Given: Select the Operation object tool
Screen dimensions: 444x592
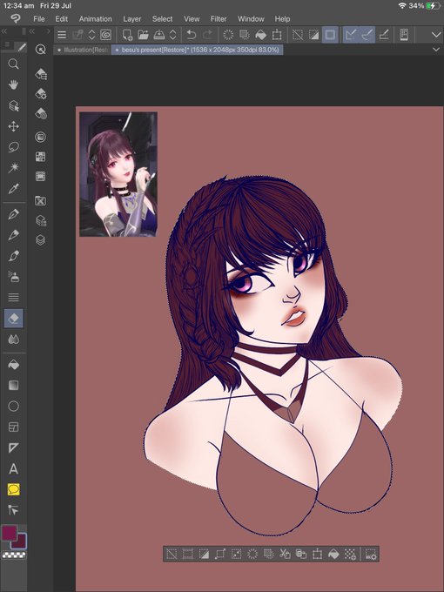Looking at the screenshot, I should (13, 105).
